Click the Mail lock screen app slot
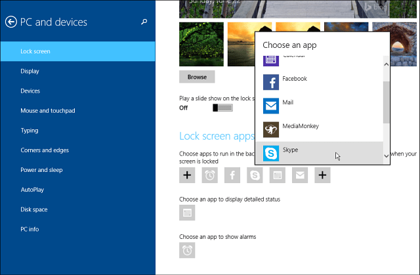This screenshot has height=275, width=420. [300, 175]
